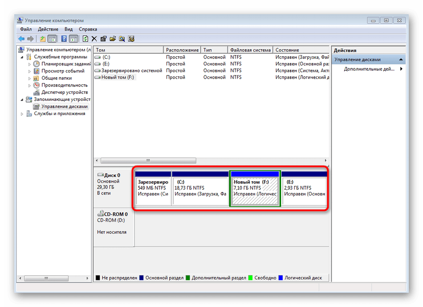423x307 pixels.
Task: Select Диспетчер устройств in the tree
Action: click(x=64, y=92)
